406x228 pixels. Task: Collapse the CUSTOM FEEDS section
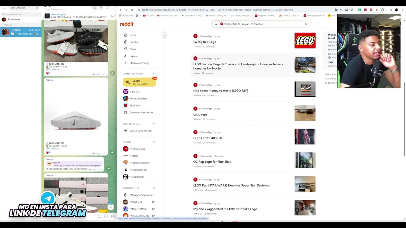tap(154, 124)
